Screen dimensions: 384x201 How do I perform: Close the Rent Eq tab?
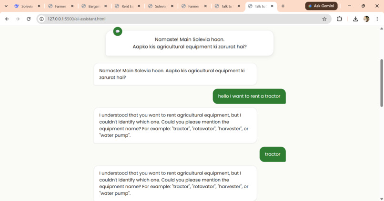139,6
